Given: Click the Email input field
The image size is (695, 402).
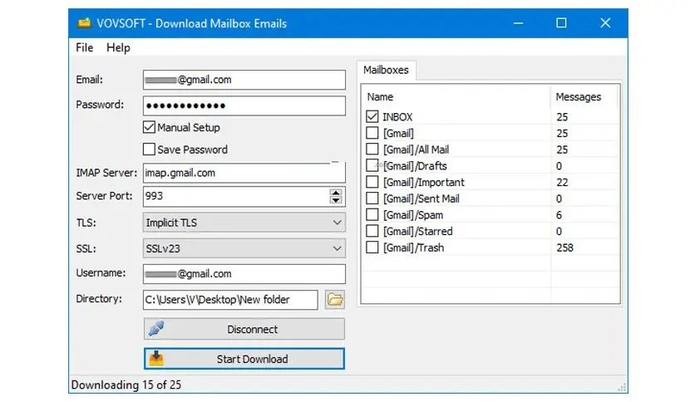Looking at the screenshot, I should (x=244, y=80).
